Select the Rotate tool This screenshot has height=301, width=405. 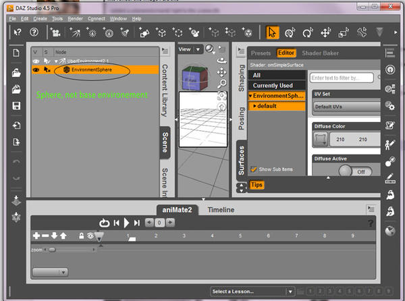tap(308, 32)
